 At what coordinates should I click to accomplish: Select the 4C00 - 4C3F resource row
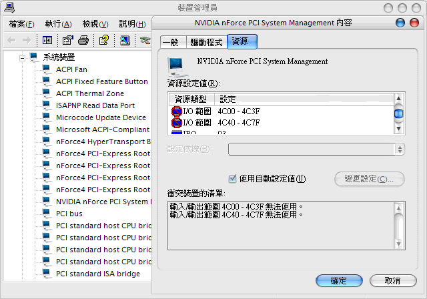tap(282, 111)
